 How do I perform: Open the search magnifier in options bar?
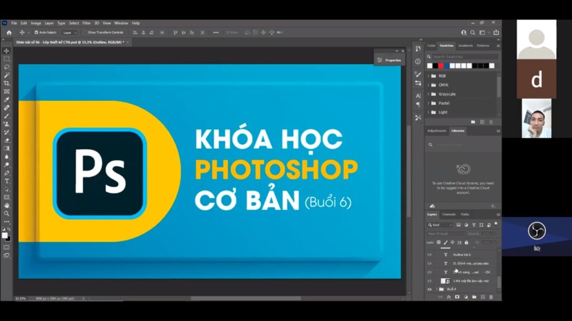point(473,32)
